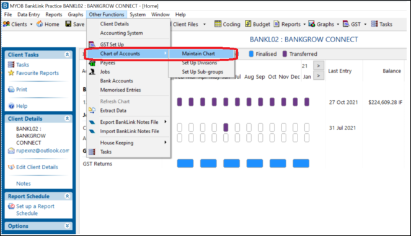
Task: Save using the floppy disk icon
Action: coord(68,24)
